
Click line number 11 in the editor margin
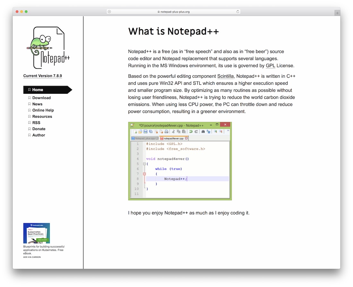(x=136, y=194)
